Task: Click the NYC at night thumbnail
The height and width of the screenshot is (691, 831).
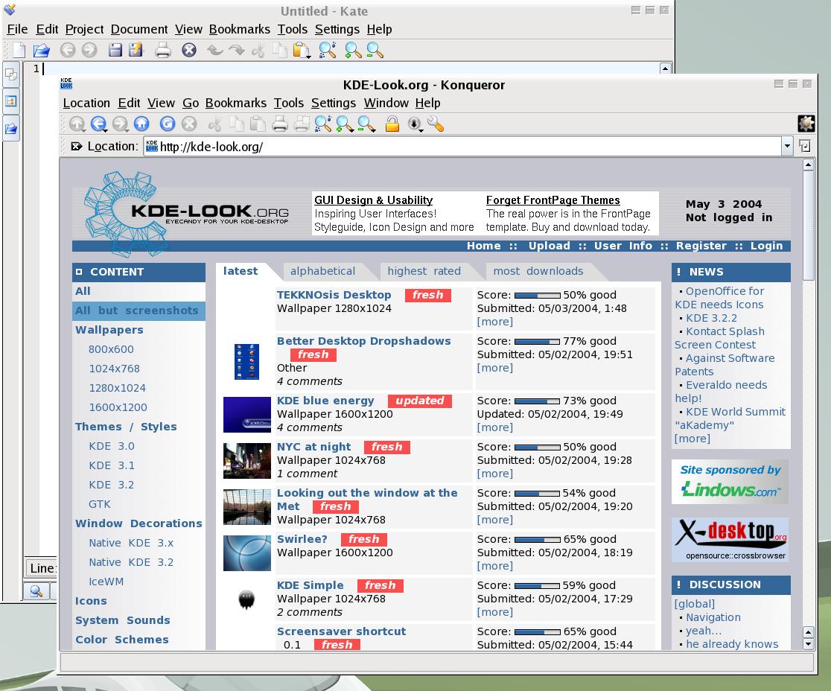Action: coord(247,461)
